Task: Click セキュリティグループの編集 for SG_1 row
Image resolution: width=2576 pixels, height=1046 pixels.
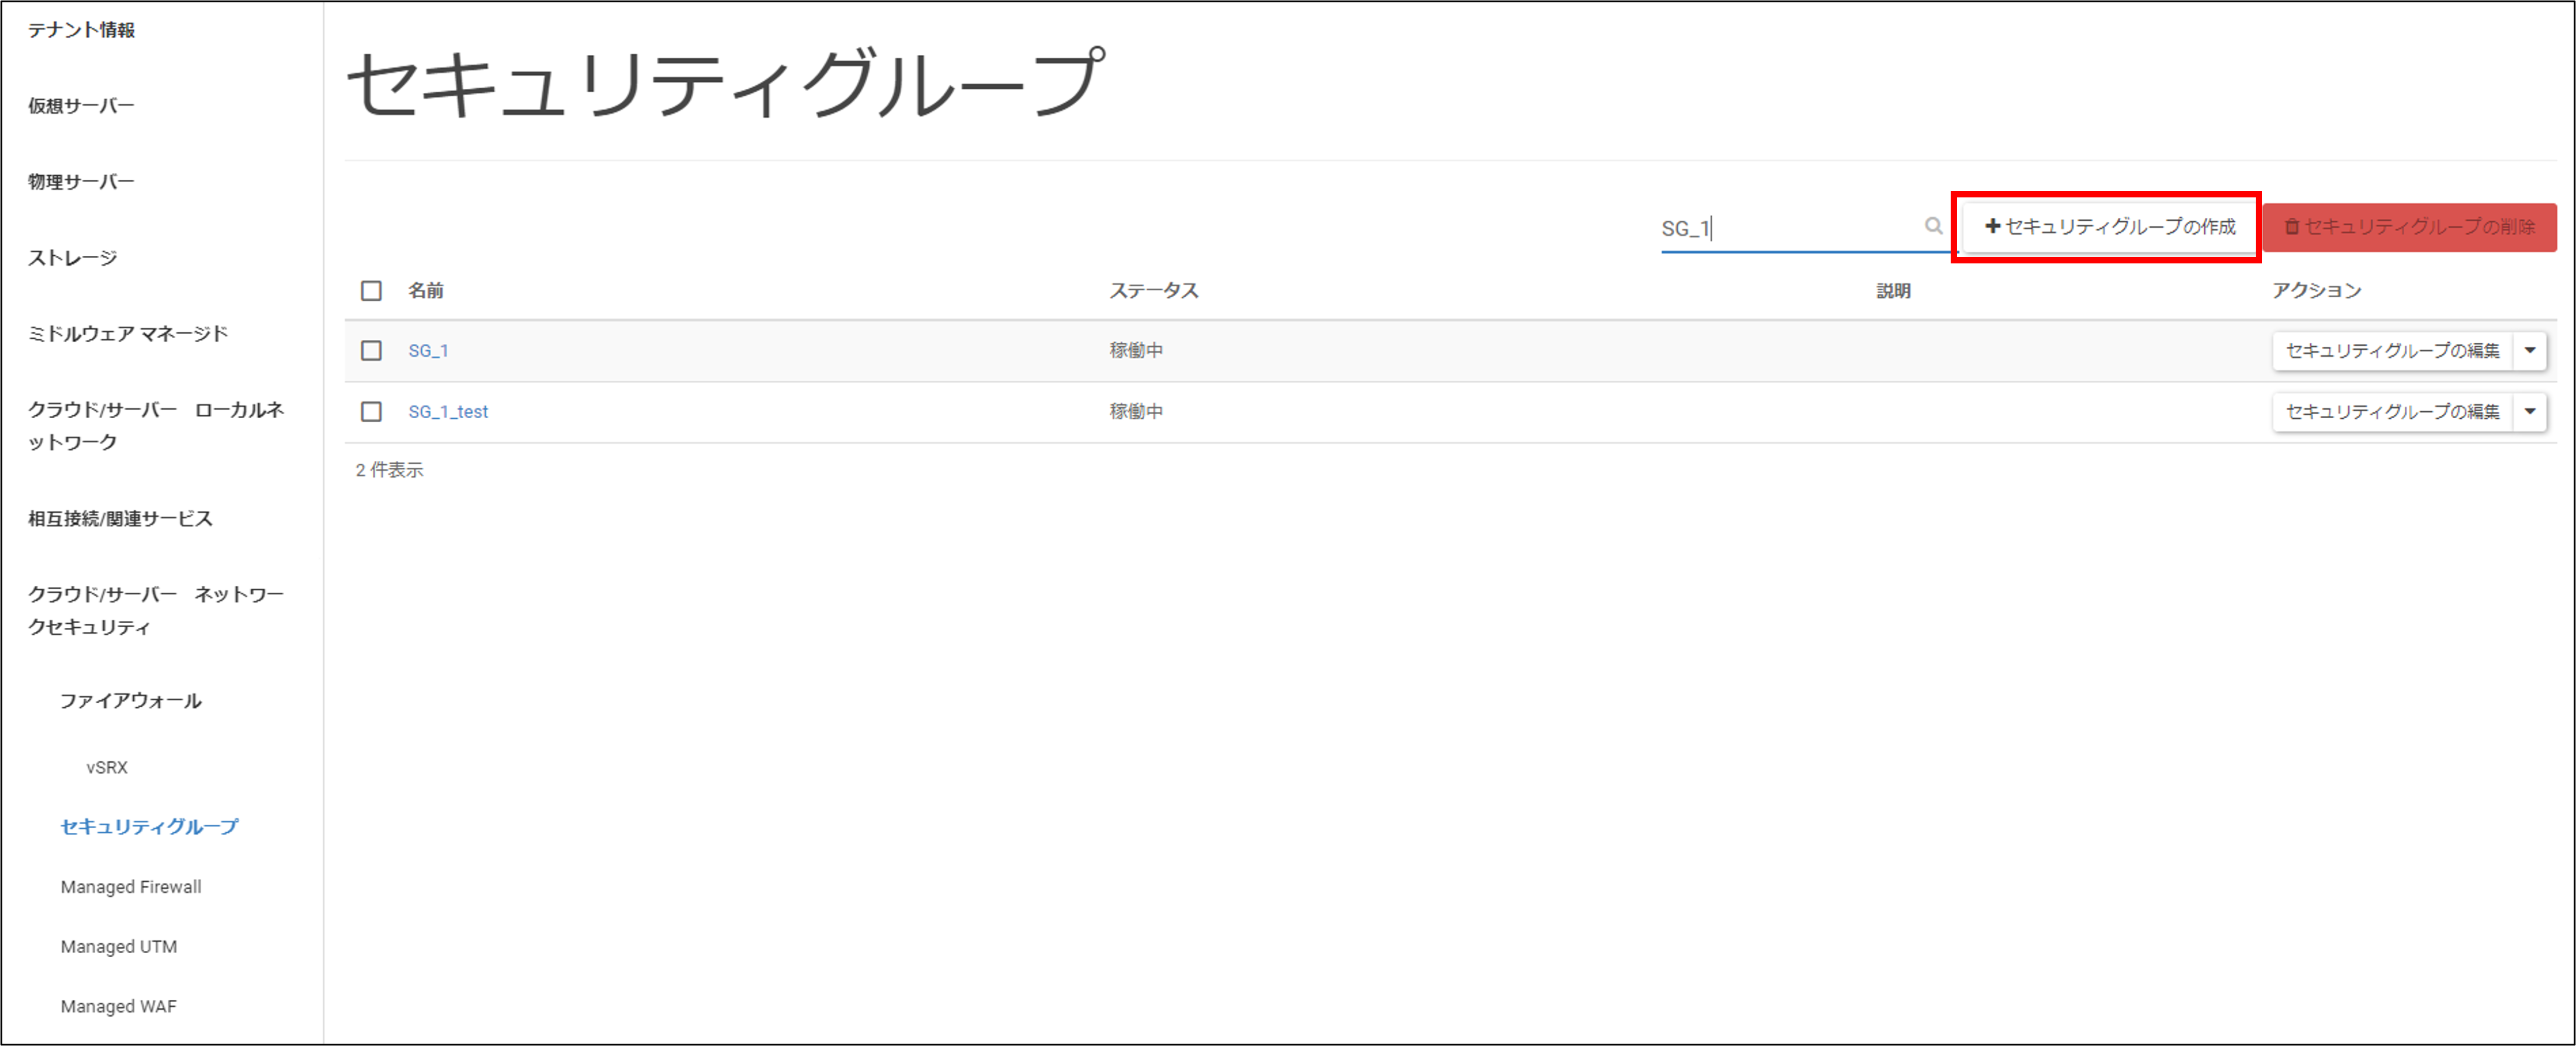Action: 2392,350
